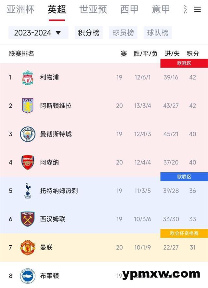Tap the West Ham United crest

28,219
